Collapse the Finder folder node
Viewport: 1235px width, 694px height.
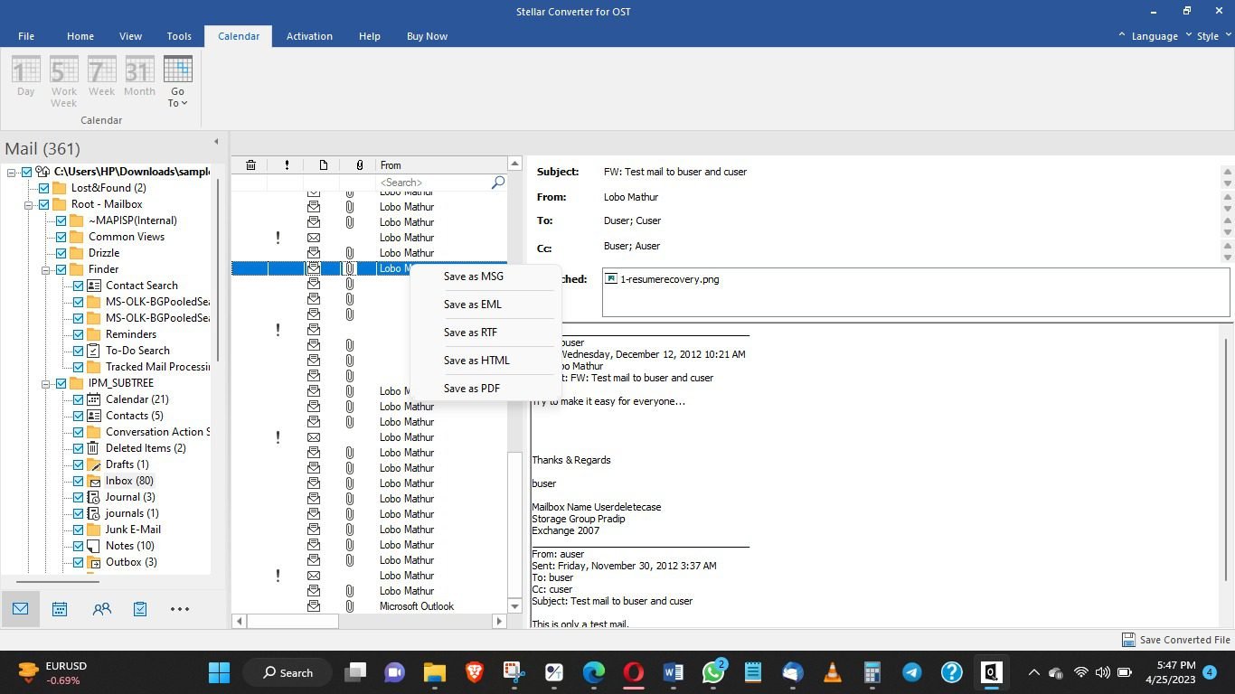pos(46,269)
